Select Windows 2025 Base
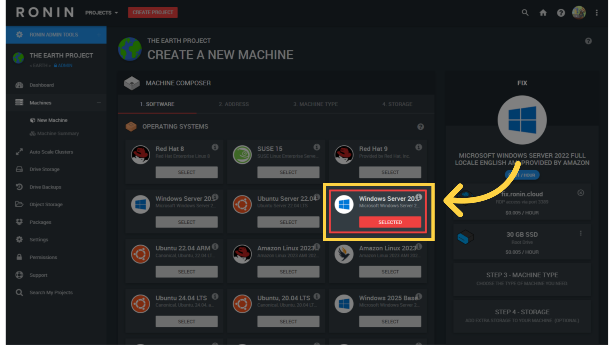 pyautogui.click(x=390, y=321)
